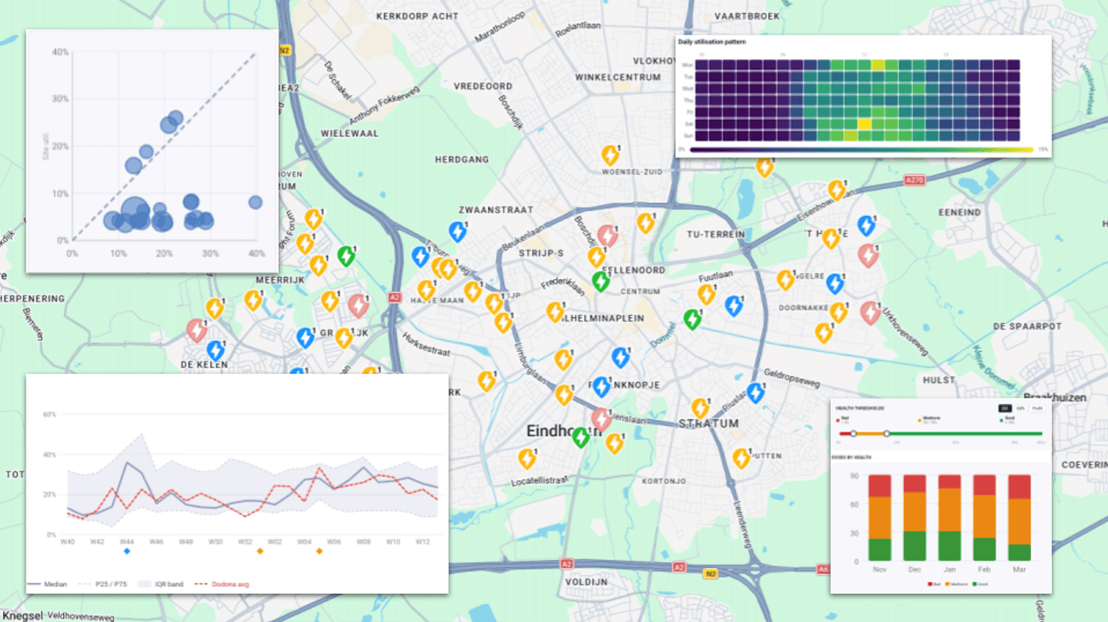Select the blue marker above 't Hofke

click(865, 225)
